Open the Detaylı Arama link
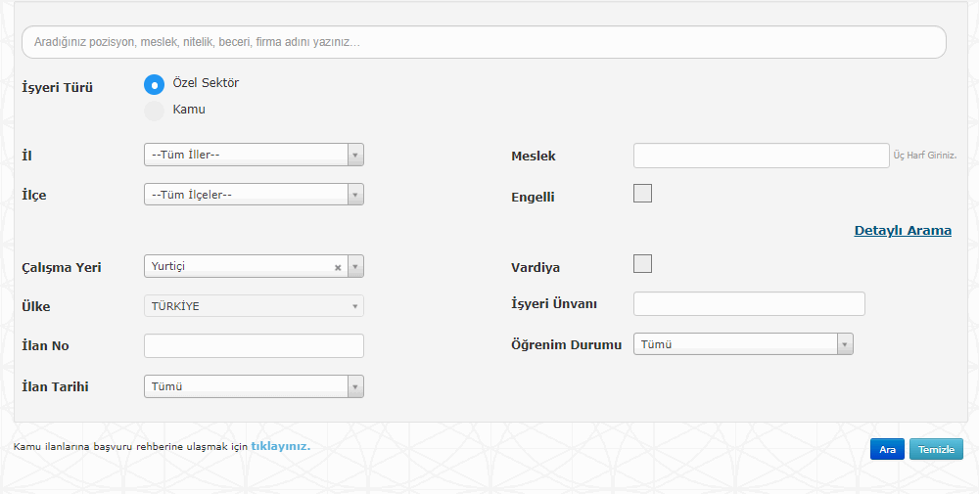This screenshot has height=494, width=979. tap(903, 231)
